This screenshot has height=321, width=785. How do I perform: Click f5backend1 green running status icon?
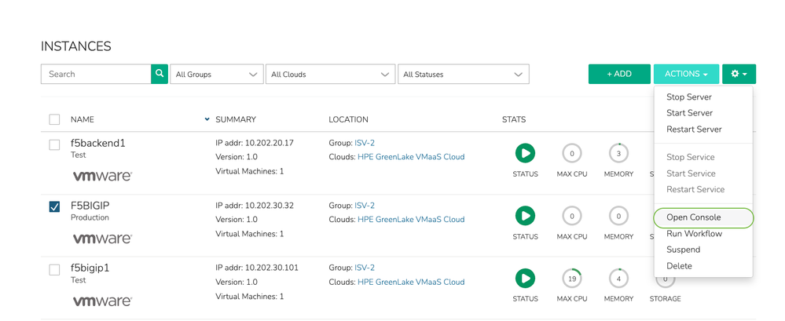[x=525, y=153]
